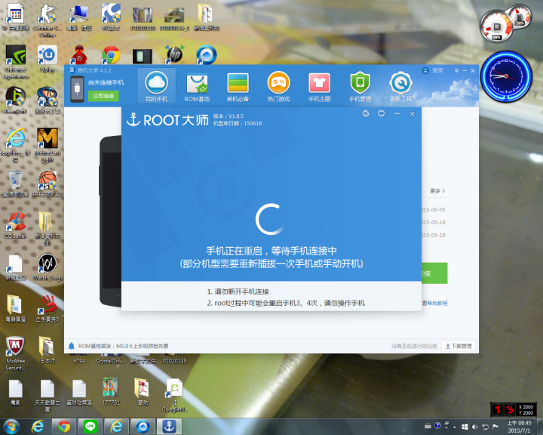
Task: Open Chrome from the taskbar
Action: pos(63,427)
